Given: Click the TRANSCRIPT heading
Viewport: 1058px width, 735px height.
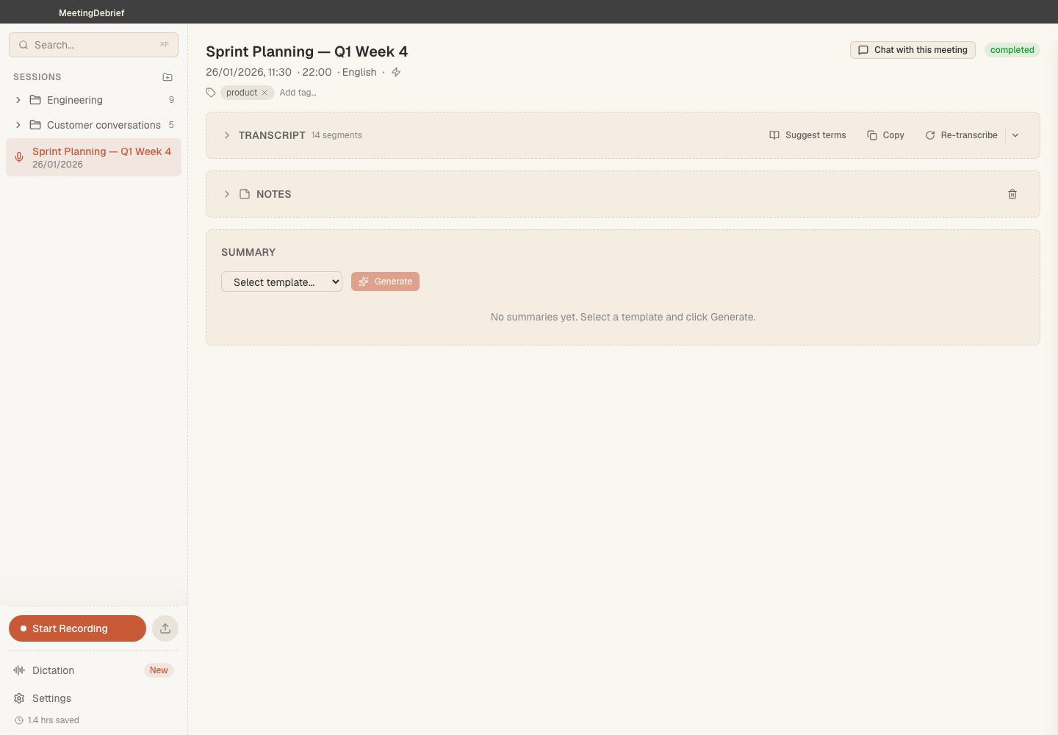Looking at the screenshot, I should (272, 135).
